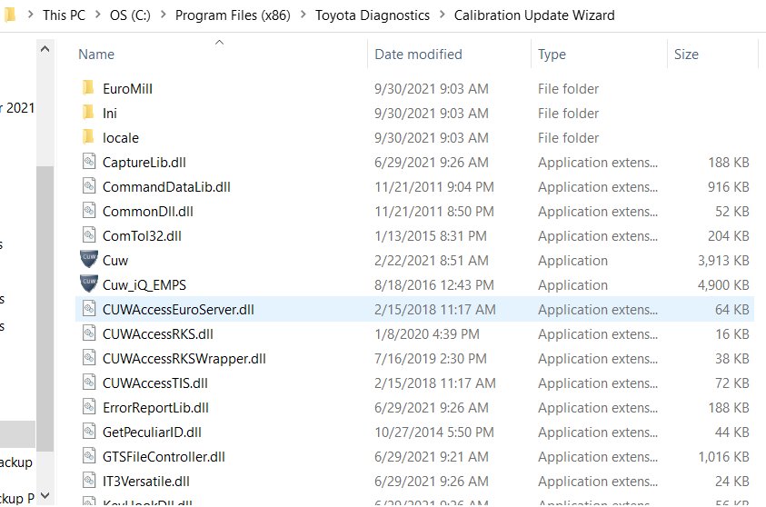Expand the chevron after Program Files (x86)
766x507 pixels.
tap(303, 15)
